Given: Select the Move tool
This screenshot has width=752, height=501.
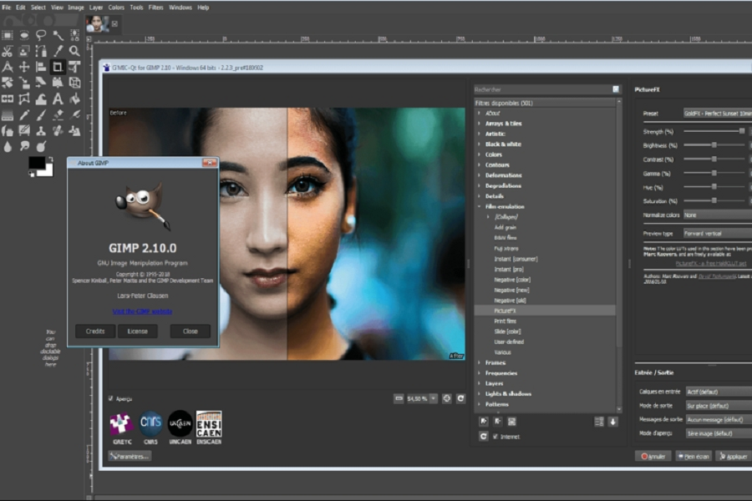Looking at the screenshot, I should click(24, 67).
